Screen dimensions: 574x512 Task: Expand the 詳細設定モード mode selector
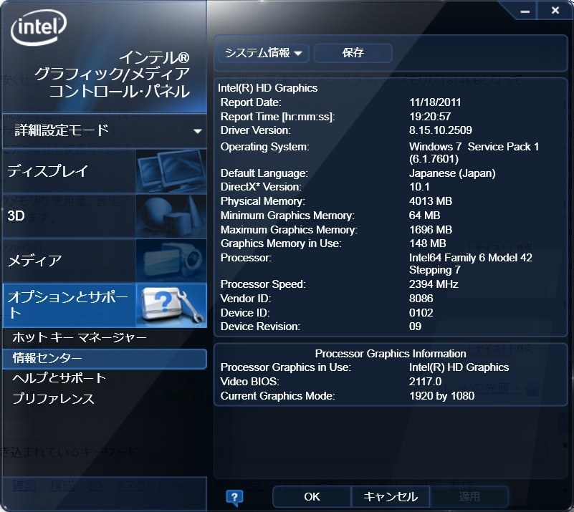click(105, 130)
